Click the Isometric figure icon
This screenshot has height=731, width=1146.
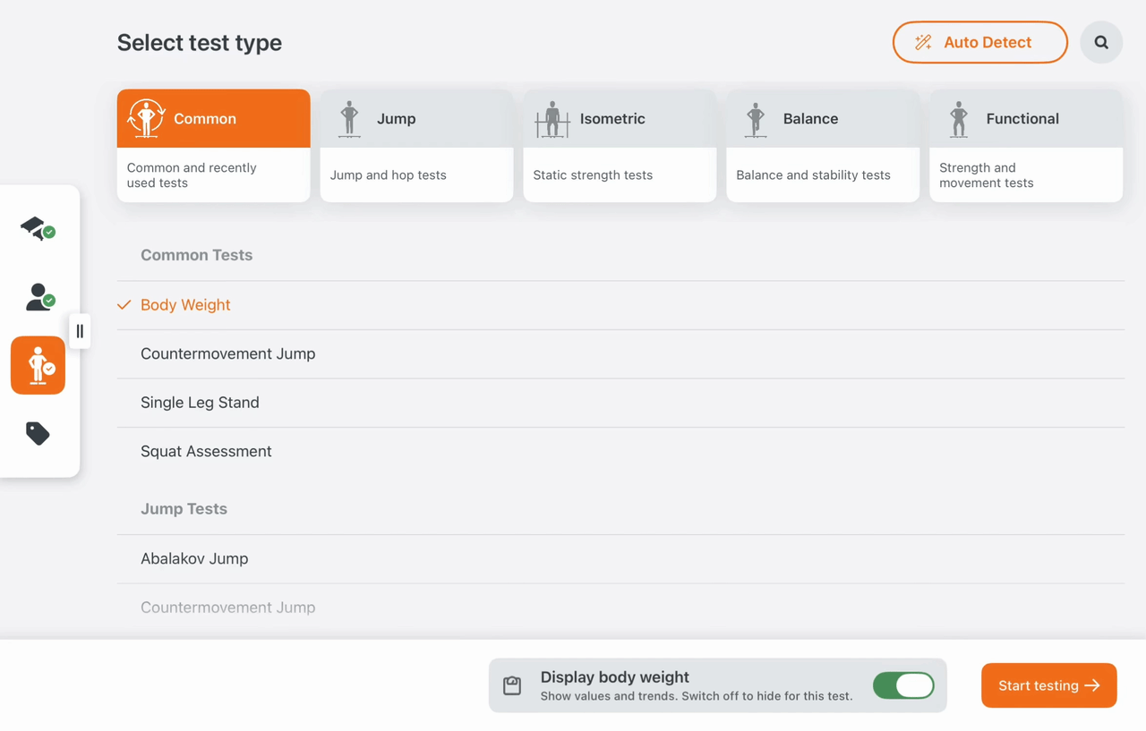[x=552, y=119]
